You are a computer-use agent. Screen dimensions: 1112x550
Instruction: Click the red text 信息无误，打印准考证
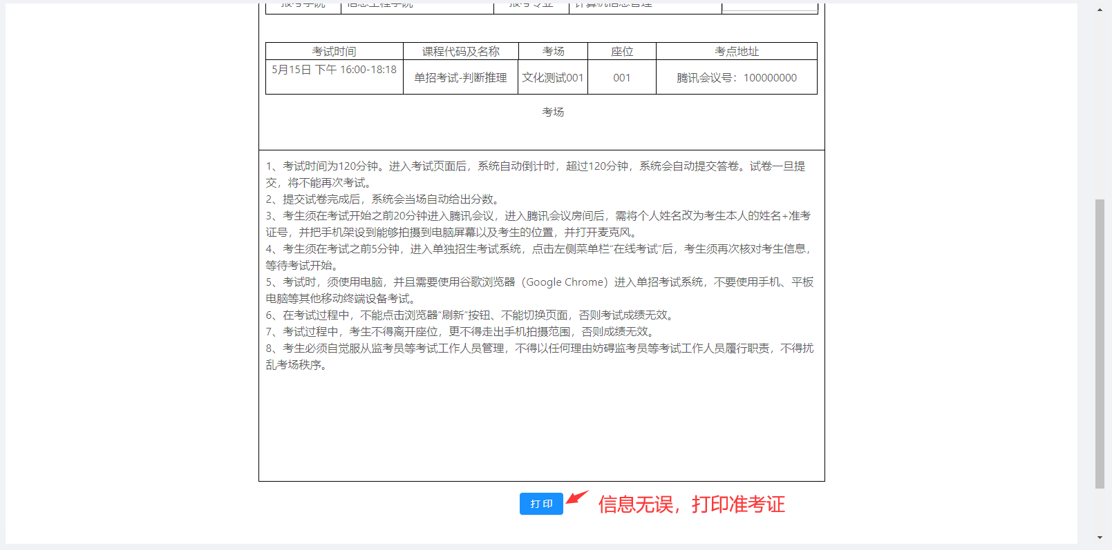[691, 504]
